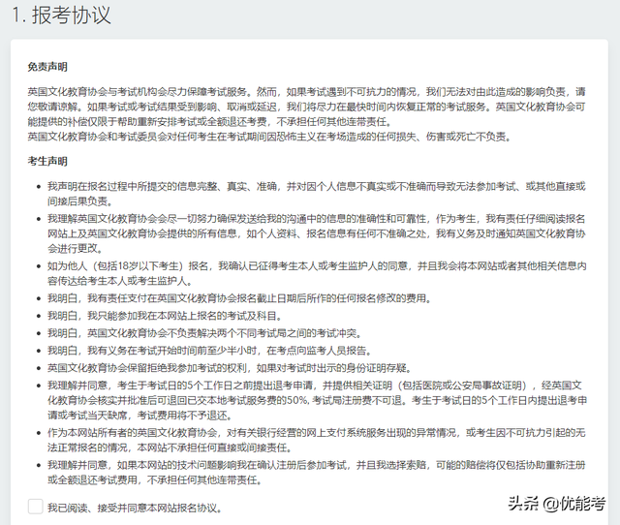The height and width of the screenshot is (525, 620).
Task: Click the bullet starting 我理解并同意，如果本网站的技术问题
Action: [317, 472]
